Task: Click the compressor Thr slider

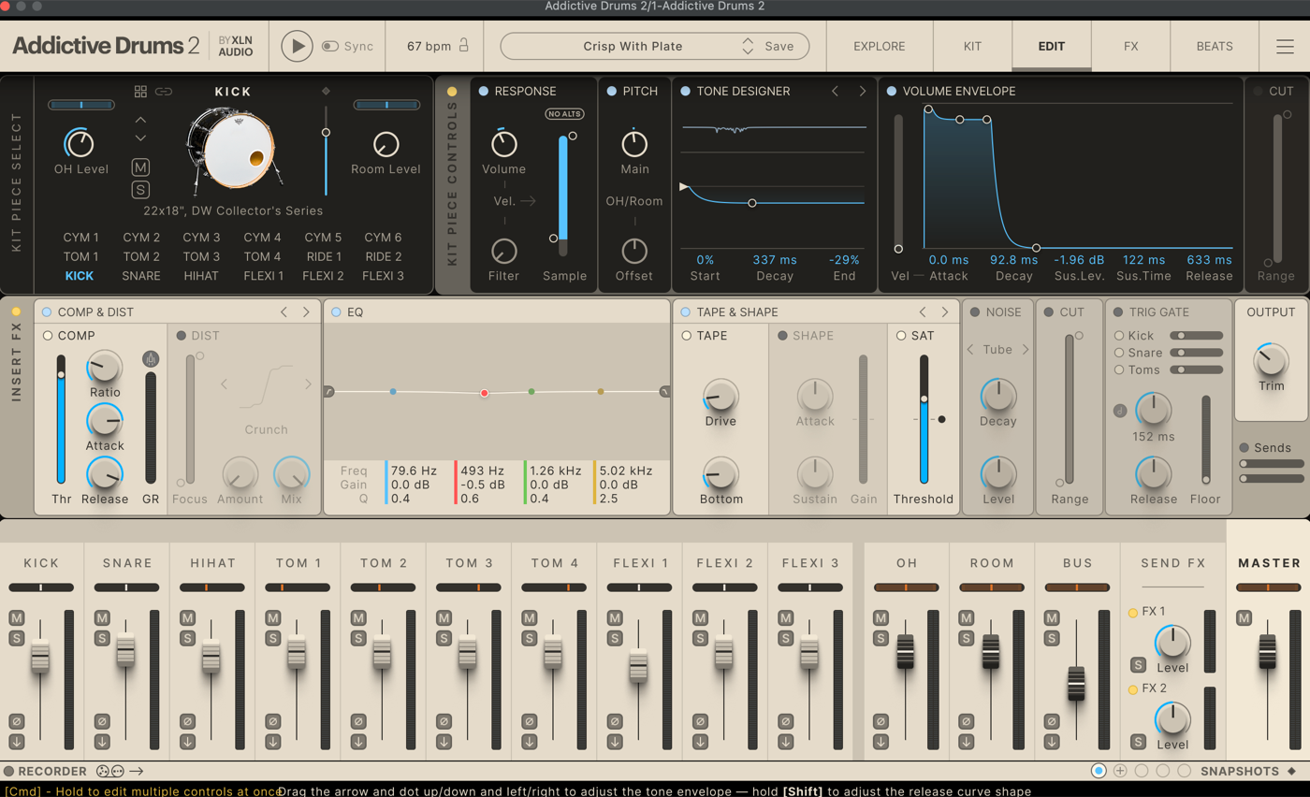Action: tap(62, 418)
